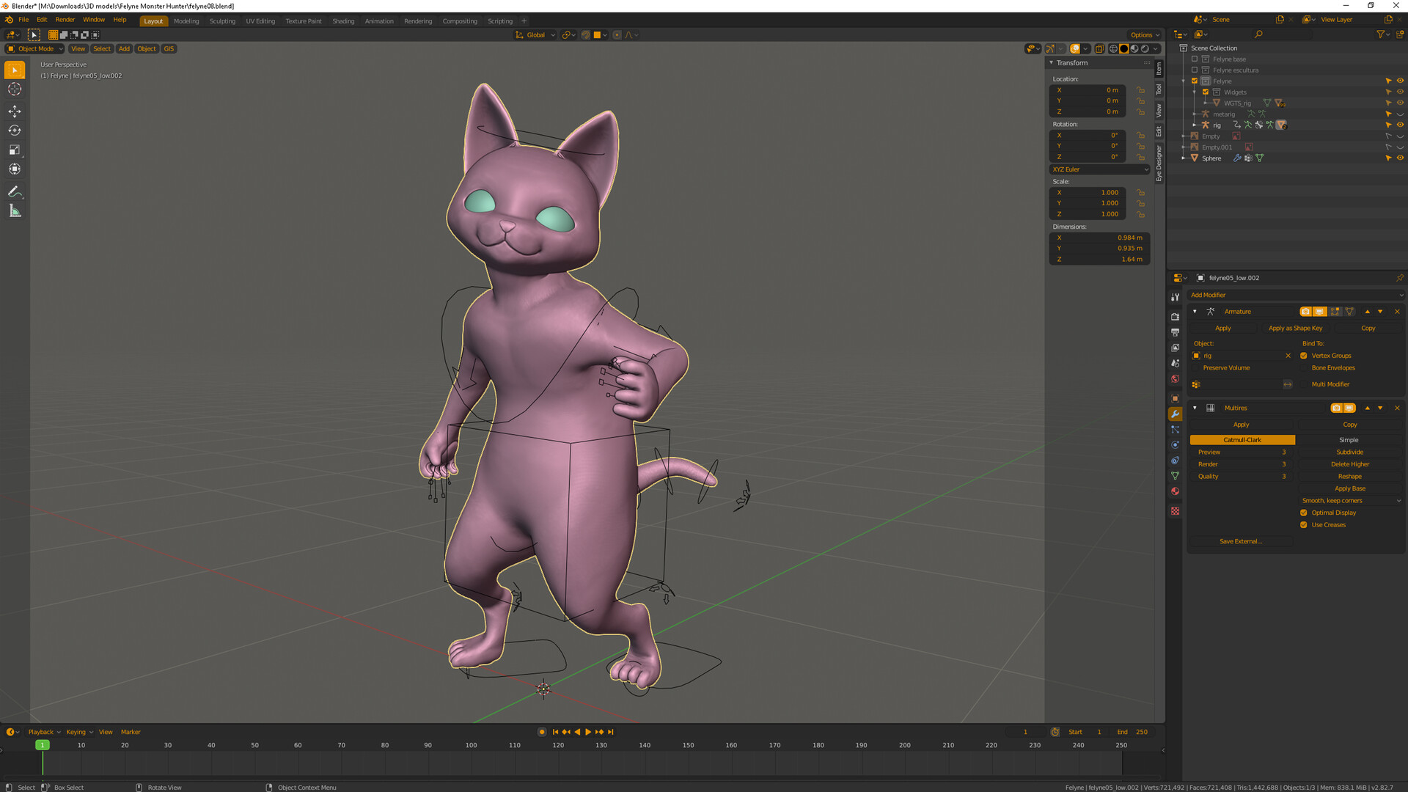
Task: Click the Save External button
Action: [1240, 541]
